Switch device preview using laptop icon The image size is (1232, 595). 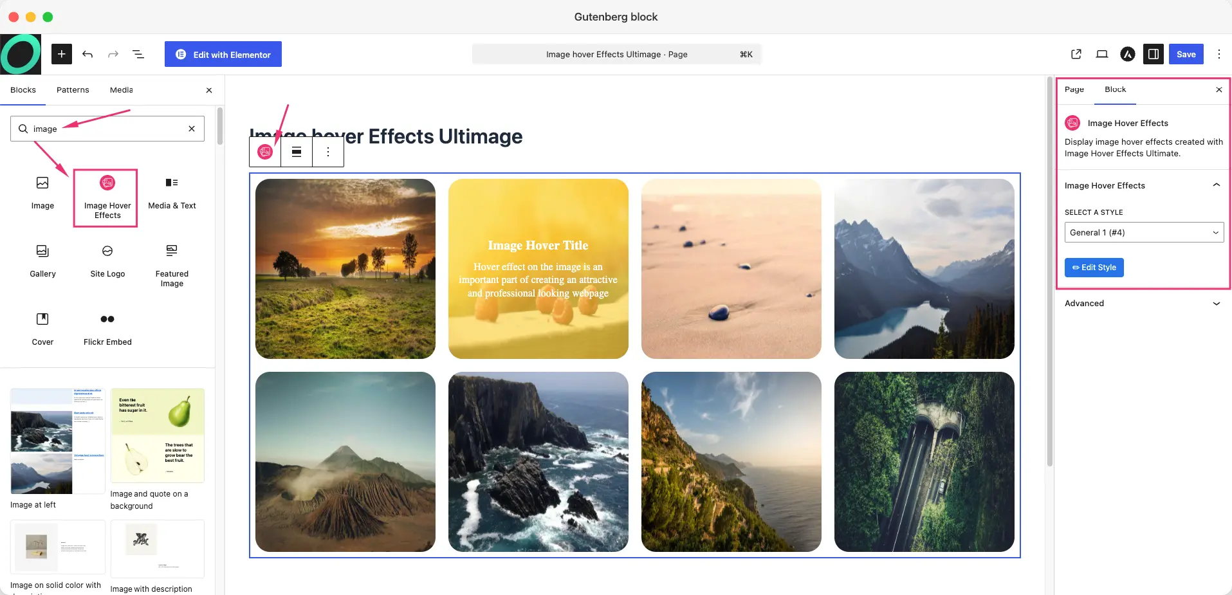pyautogui.click(x=1102, y=54)
